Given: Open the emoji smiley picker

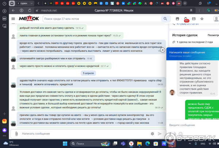Looking at the screenshot, I should (x=151, y=133).
